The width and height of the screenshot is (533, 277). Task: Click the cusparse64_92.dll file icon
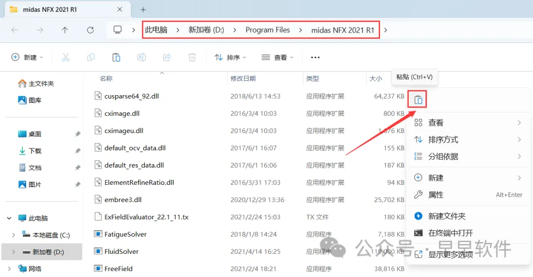98,96
